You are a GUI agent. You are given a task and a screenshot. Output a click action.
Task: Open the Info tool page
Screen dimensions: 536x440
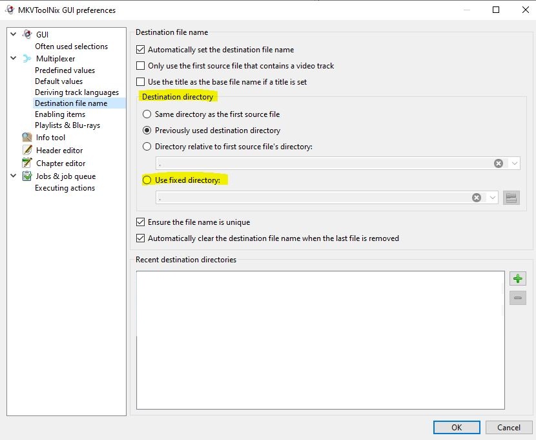50,138
